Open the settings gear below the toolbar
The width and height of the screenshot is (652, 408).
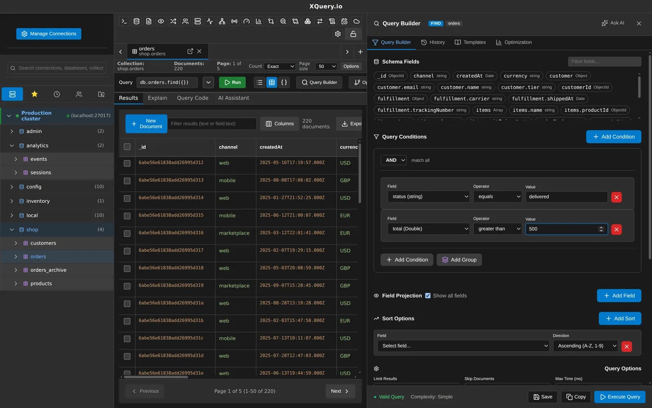tap(338, 34)
